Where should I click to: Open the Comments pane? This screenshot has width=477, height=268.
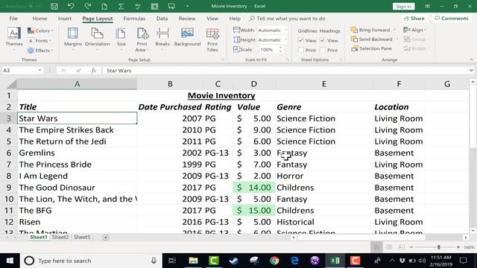tap(452, 19)
